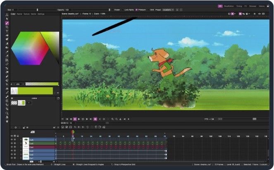
Task: Select the Zoom magnifier tool
Action: 7,113
